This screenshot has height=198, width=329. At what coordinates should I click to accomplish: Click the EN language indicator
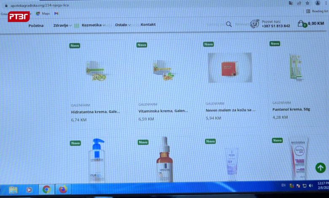point(283,185)
